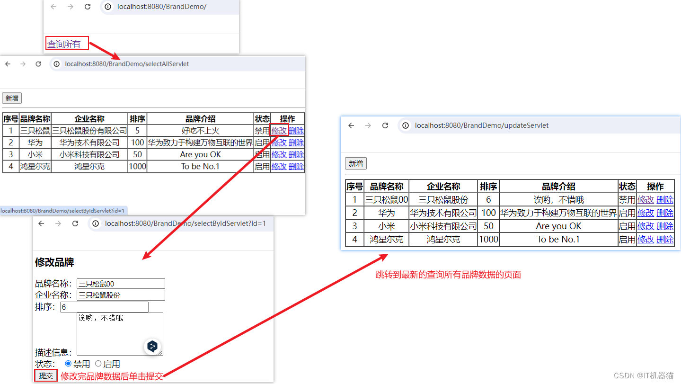Click 删除 for 小米 in updateServlet table
The height and width of the screenshot is (384, 681).
pyautogui.click(x=665, y=226)
